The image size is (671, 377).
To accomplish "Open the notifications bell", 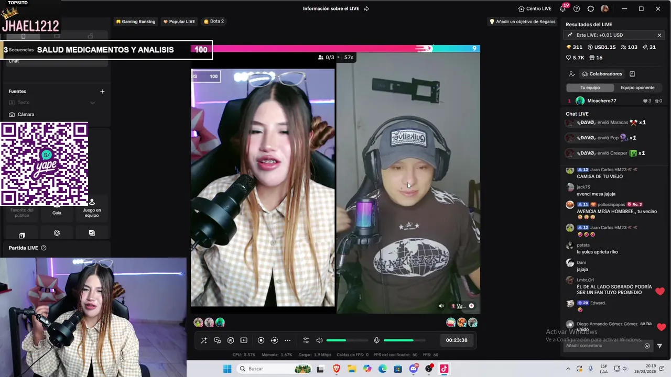I will pos(563,8).
